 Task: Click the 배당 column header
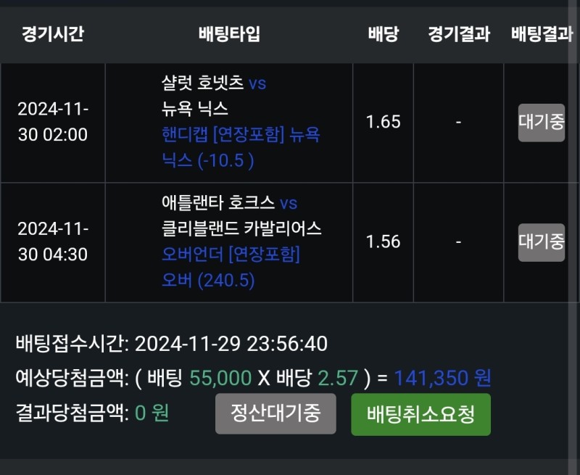[383, 34]
